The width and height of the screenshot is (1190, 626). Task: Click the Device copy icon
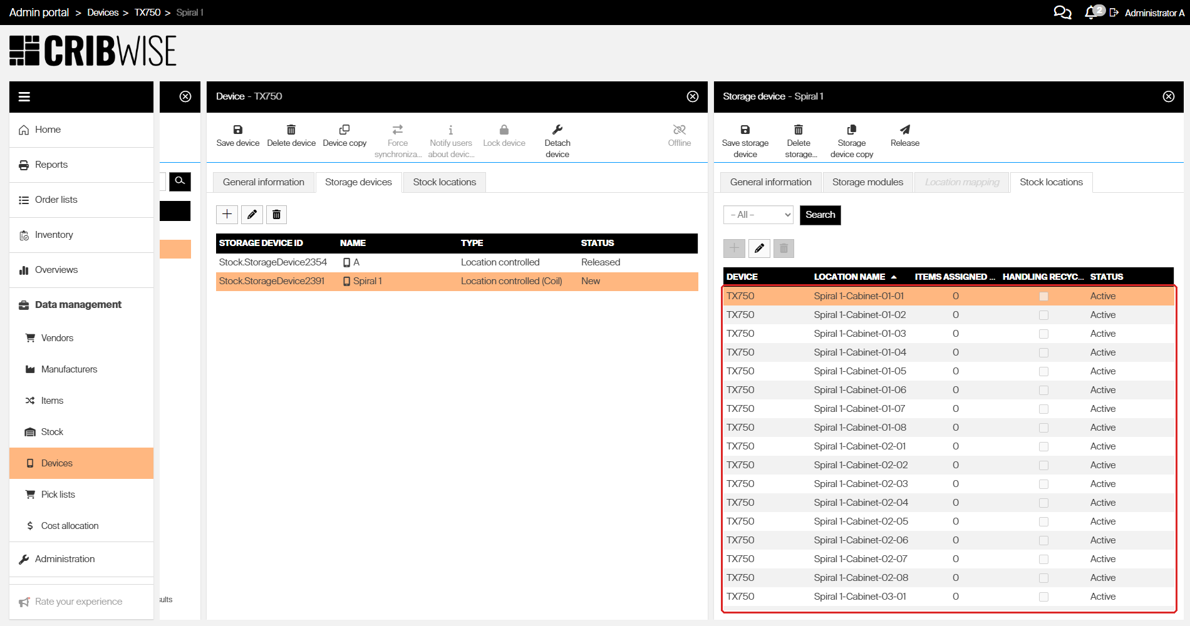pos(344,130)
